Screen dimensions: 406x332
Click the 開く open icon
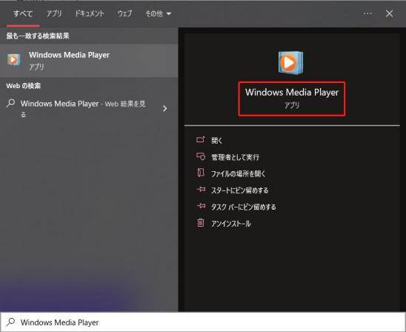[201, 140]
